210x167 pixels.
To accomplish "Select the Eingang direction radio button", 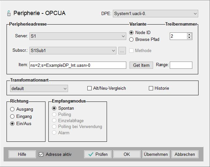I will click(12, 116).
